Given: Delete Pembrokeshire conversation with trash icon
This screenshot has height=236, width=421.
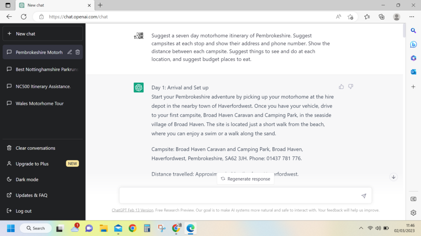Looking at the screenshot, I should (x=78, y=52).
